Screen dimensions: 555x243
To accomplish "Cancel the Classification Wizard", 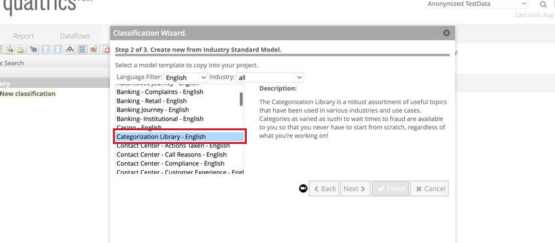I will point(430,189).
